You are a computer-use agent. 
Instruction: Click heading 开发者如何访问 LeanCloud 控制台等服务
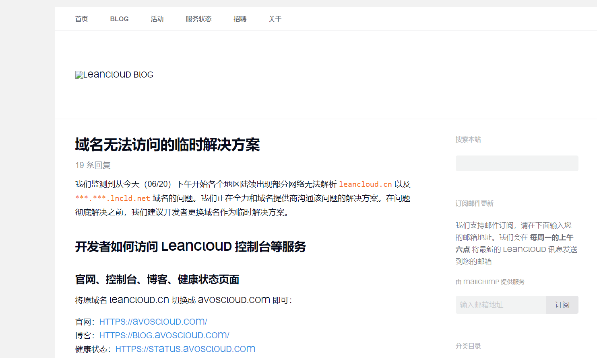tap(190, 246)
